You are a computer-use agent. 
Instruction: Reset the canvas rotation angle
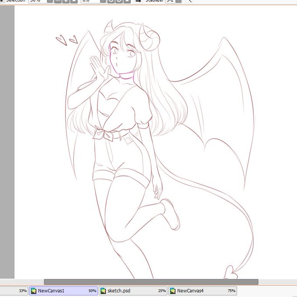(127, 1)
